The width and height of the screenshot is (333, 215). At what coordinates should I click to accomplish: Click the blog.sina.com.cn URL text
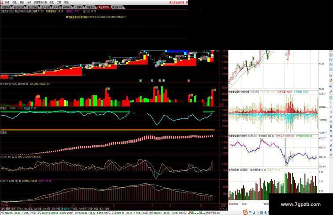106,17
